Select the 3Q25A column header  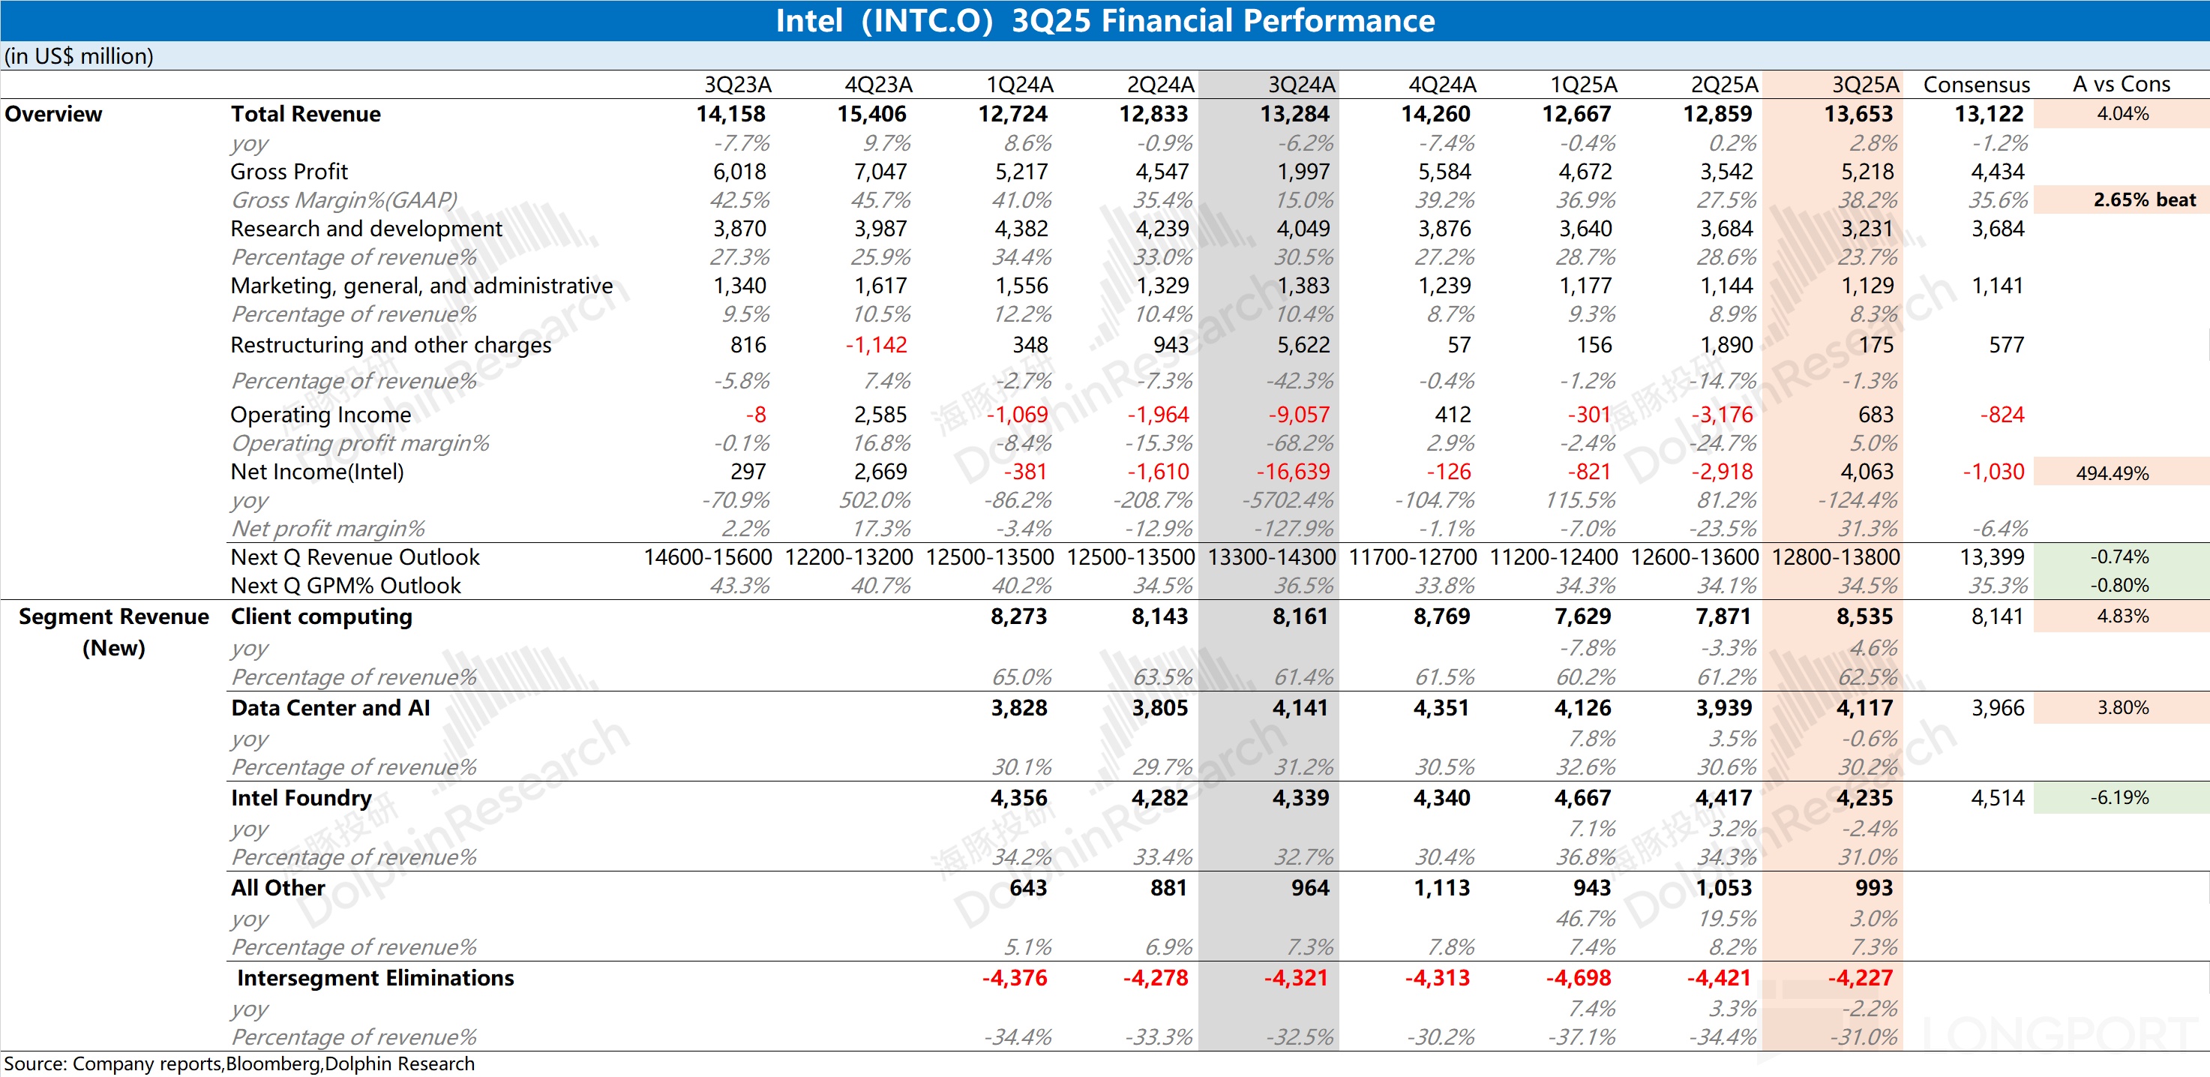pyautogui.click(x=1865, y=85)
